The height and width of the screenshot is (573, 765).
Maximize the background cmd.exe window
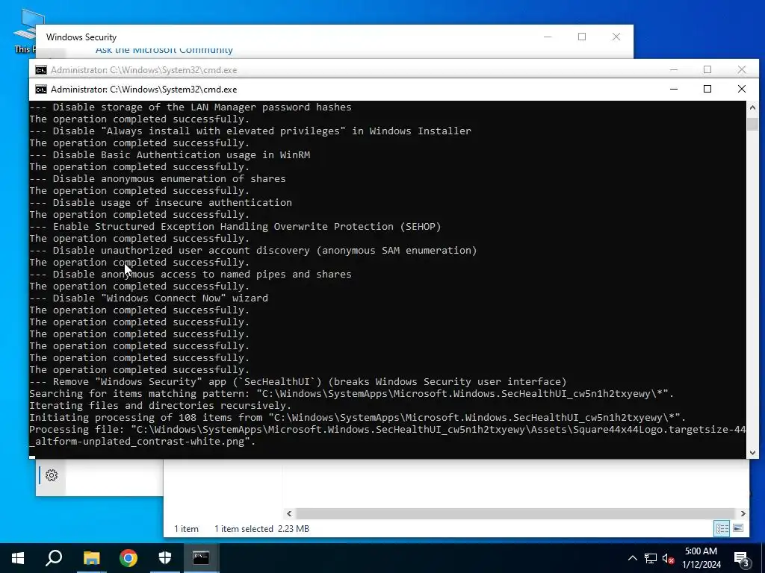707,69
